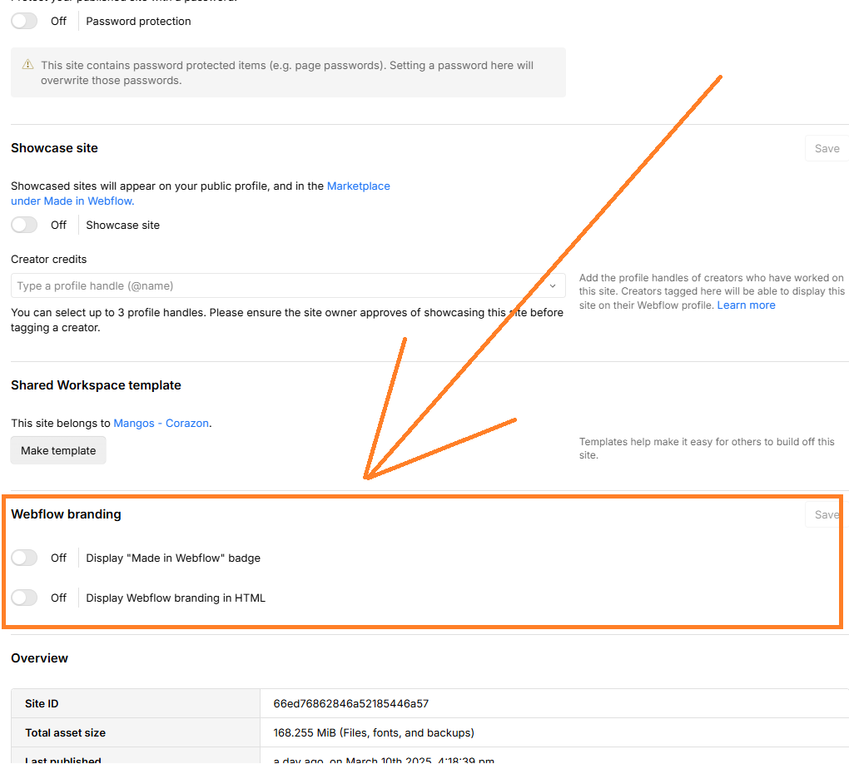Click the Off label beside Showcase site
The image size is (849, 764).
(x=58, y=225)
